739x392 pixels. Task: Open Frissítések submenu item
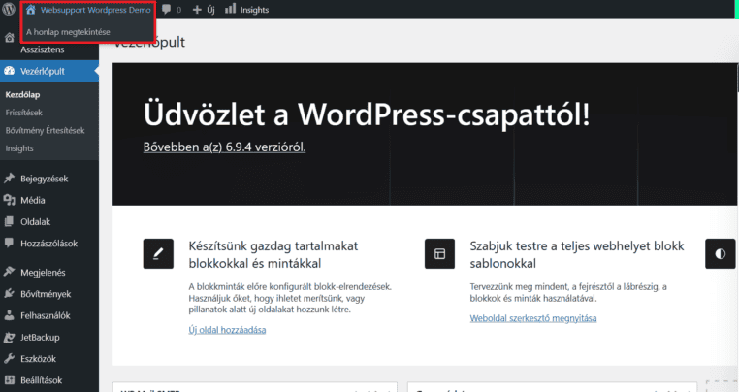click(x=25, y=113)
